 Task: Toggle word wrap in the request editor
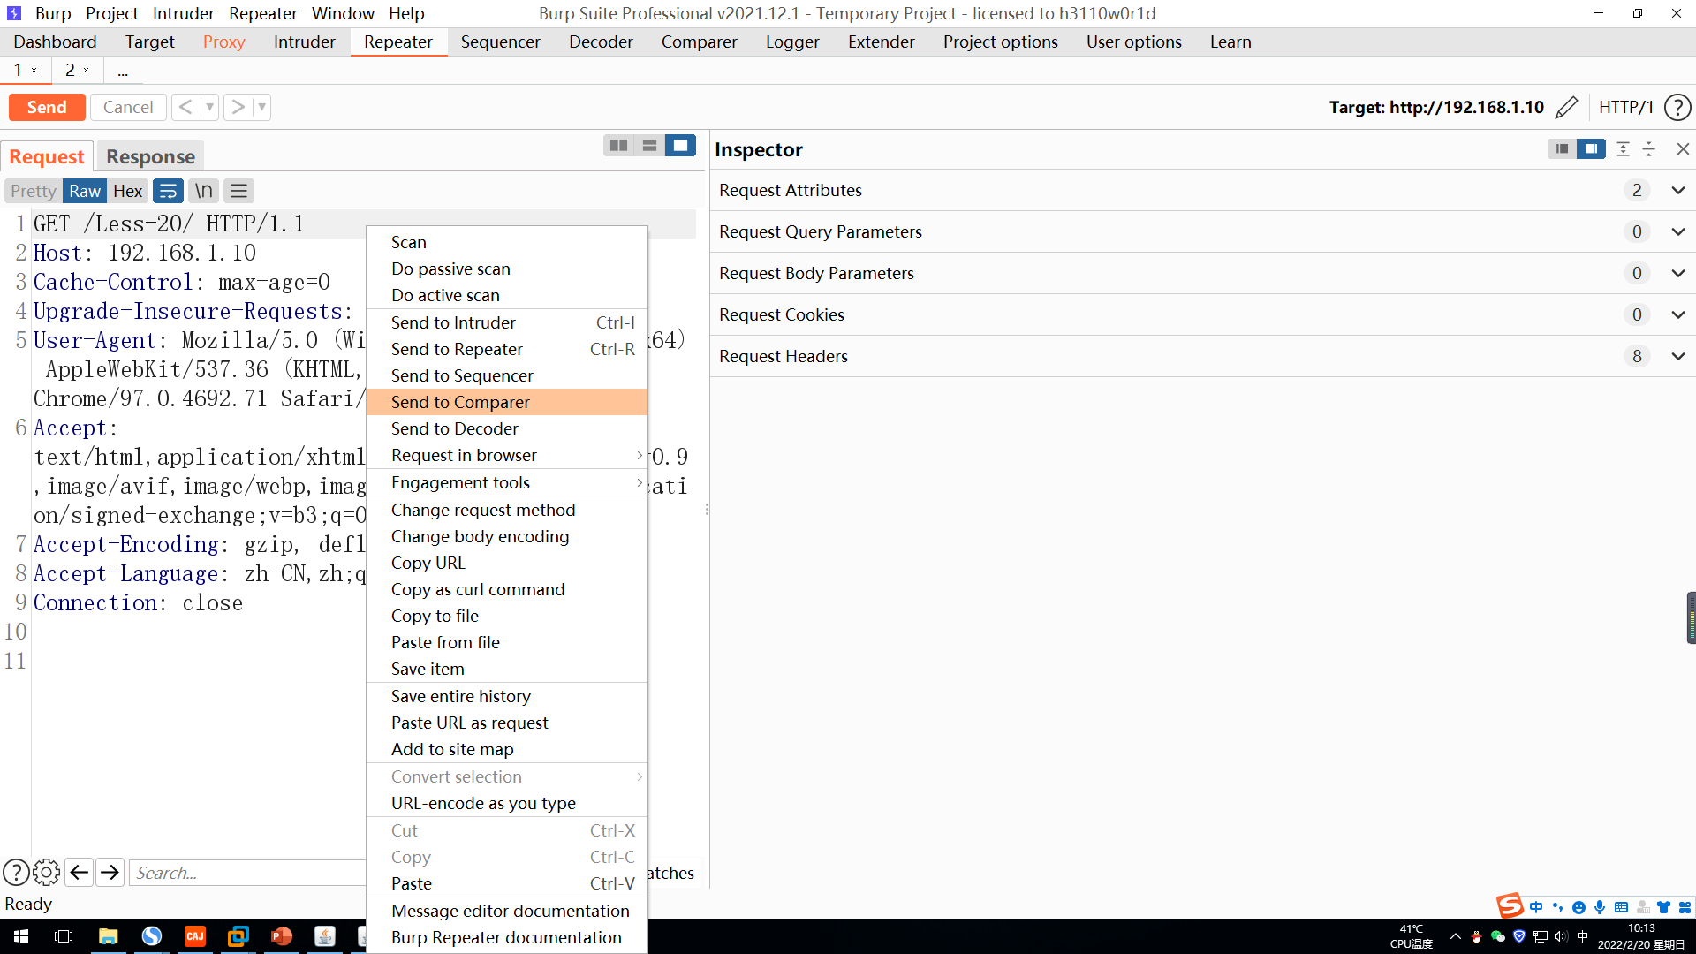[x=168, y=191]
